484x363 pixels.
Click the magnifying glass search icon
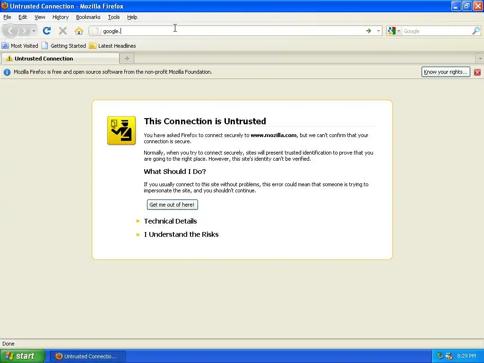pos(475,31)
